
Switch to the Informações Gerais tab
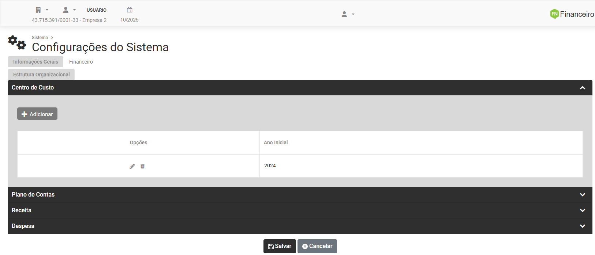(35, 62)
